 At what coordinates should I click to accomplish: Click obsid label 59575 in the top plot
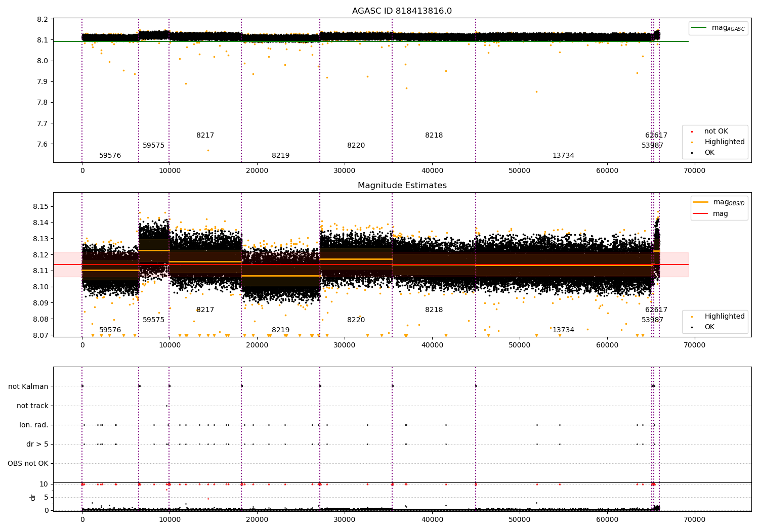pyautogui.click(x=153, y=146)
